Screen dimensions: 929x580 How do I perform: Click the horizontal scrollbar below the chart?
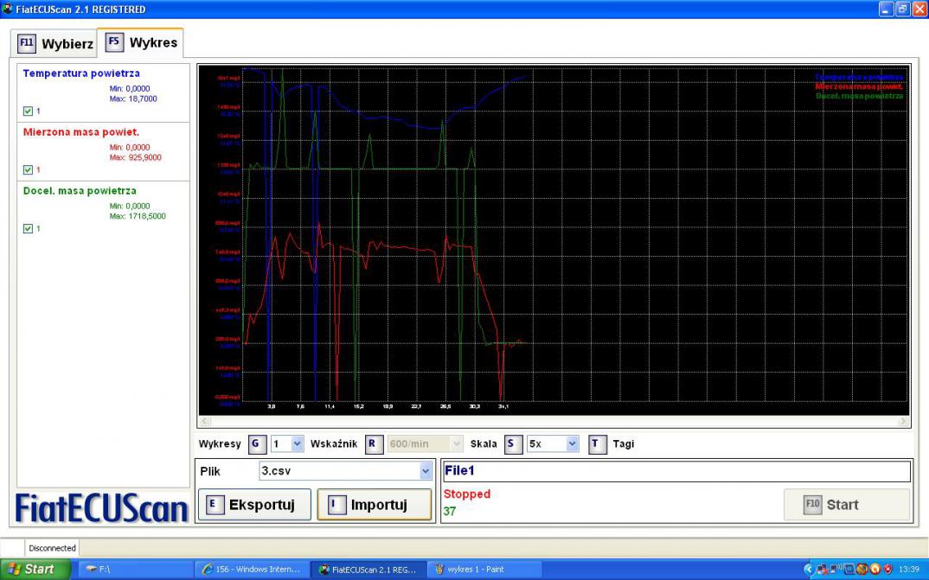click(554, 422)
